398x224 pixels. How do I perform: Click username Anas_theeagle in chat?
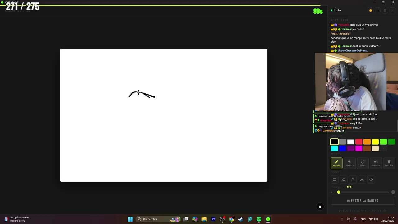click(340, 34)
